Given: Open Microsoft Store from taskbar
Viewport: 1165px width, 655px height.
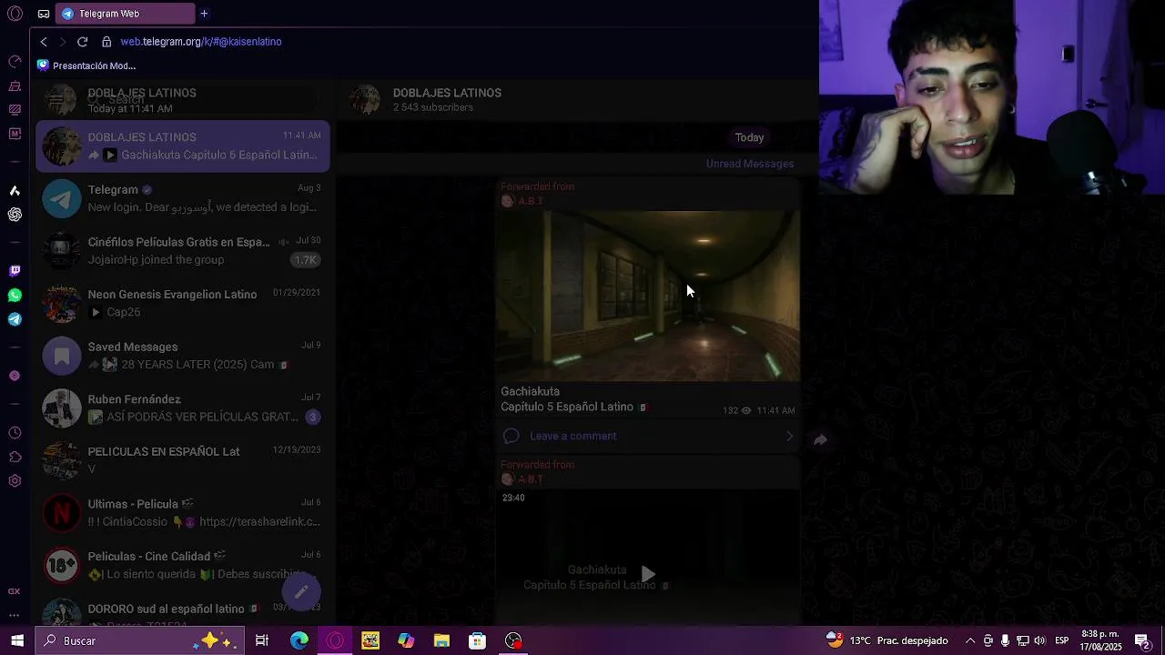Looking at the screenshot, I should (x=477, y=640).
